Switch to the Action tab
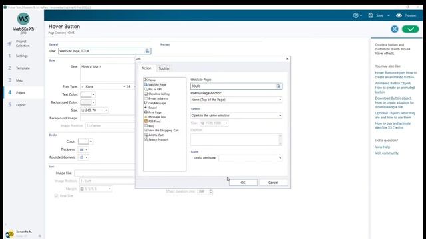The width and height of the screenshot is (426, 239). pos(146,68)
